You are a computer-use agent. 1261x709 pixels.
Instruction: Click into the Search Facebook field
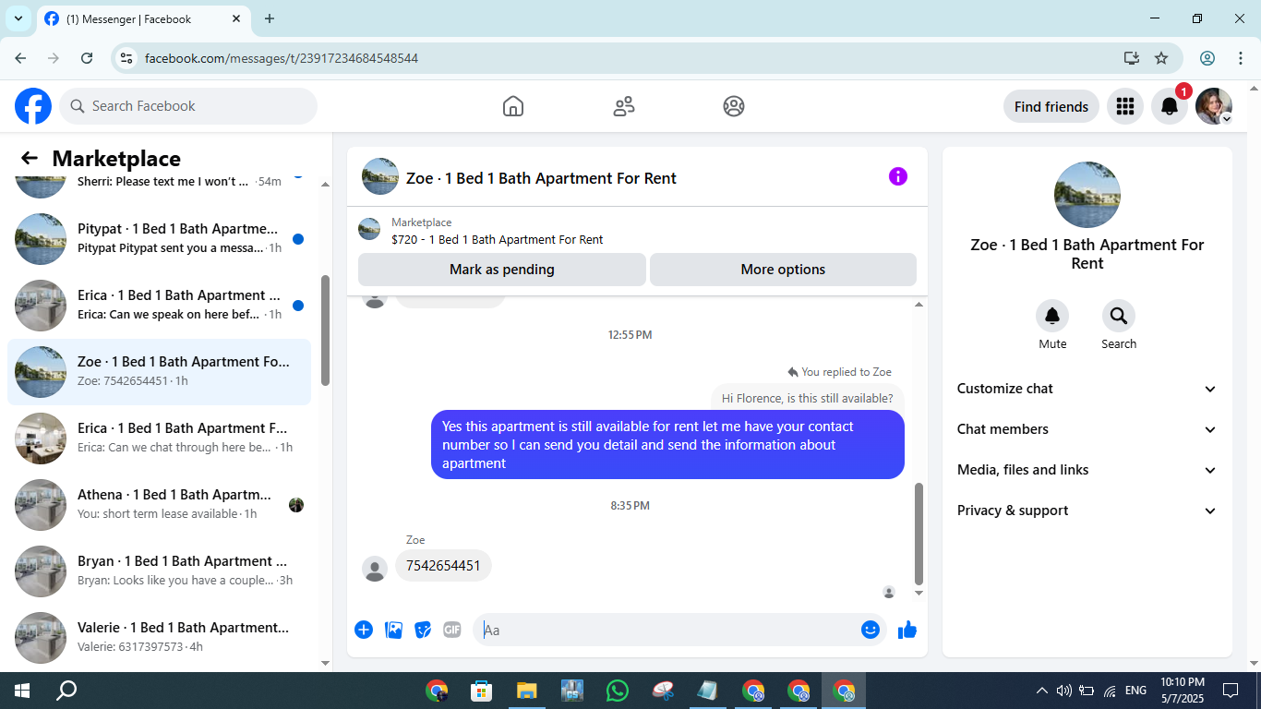[188, 106]
